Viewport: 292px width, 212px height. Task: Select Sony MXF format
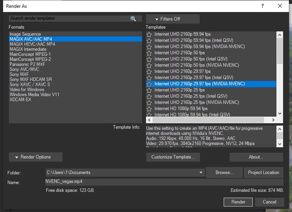(75, 74)
